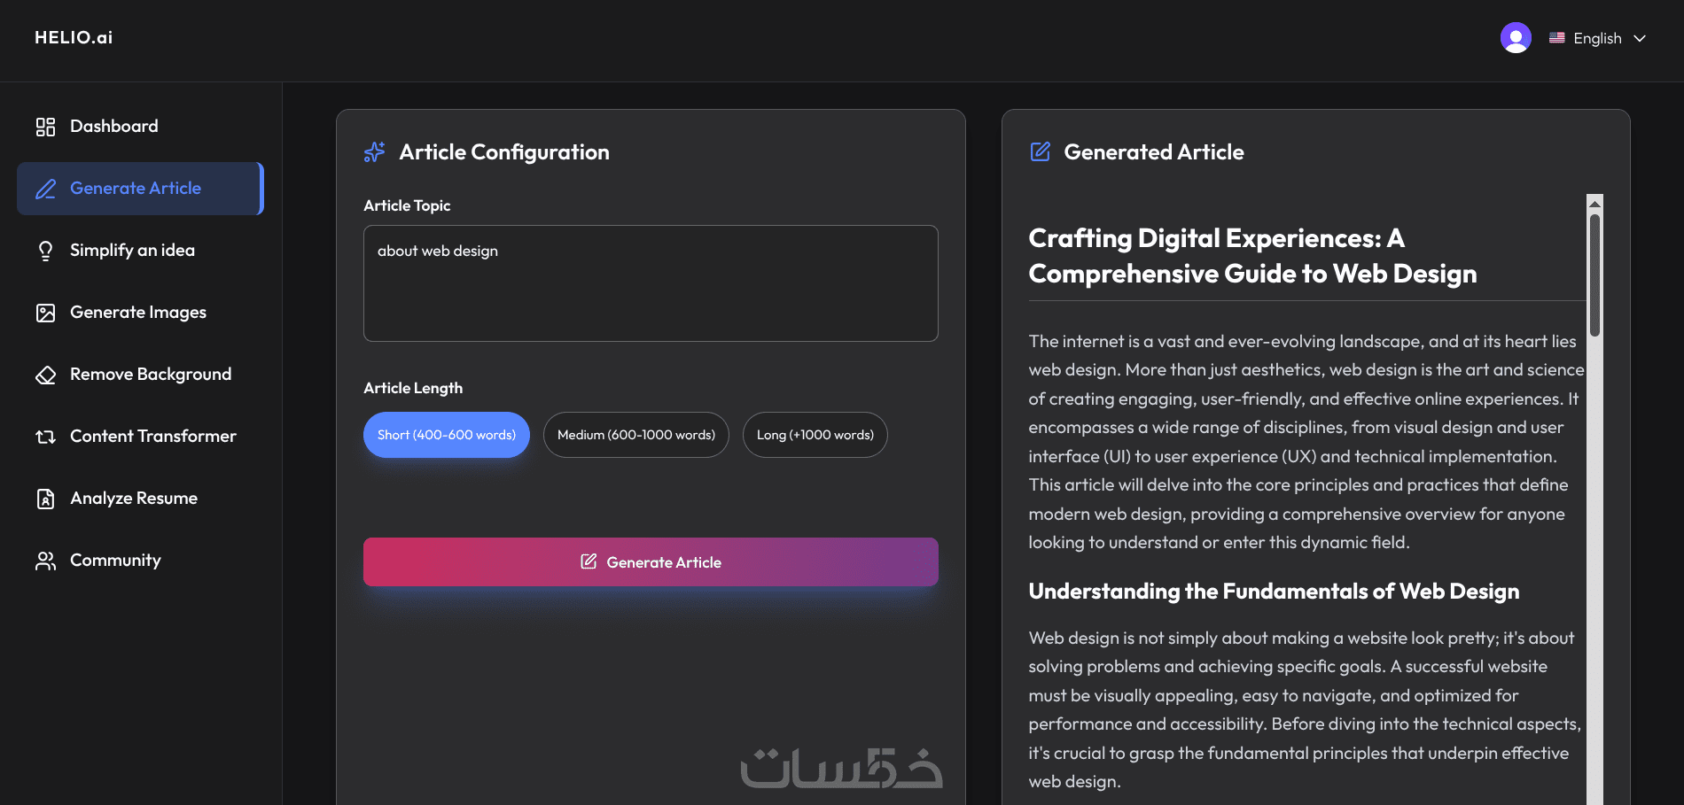Click the Dashboard grid icon
This screenshot has width=1684, height=805.
click(45, 127)
